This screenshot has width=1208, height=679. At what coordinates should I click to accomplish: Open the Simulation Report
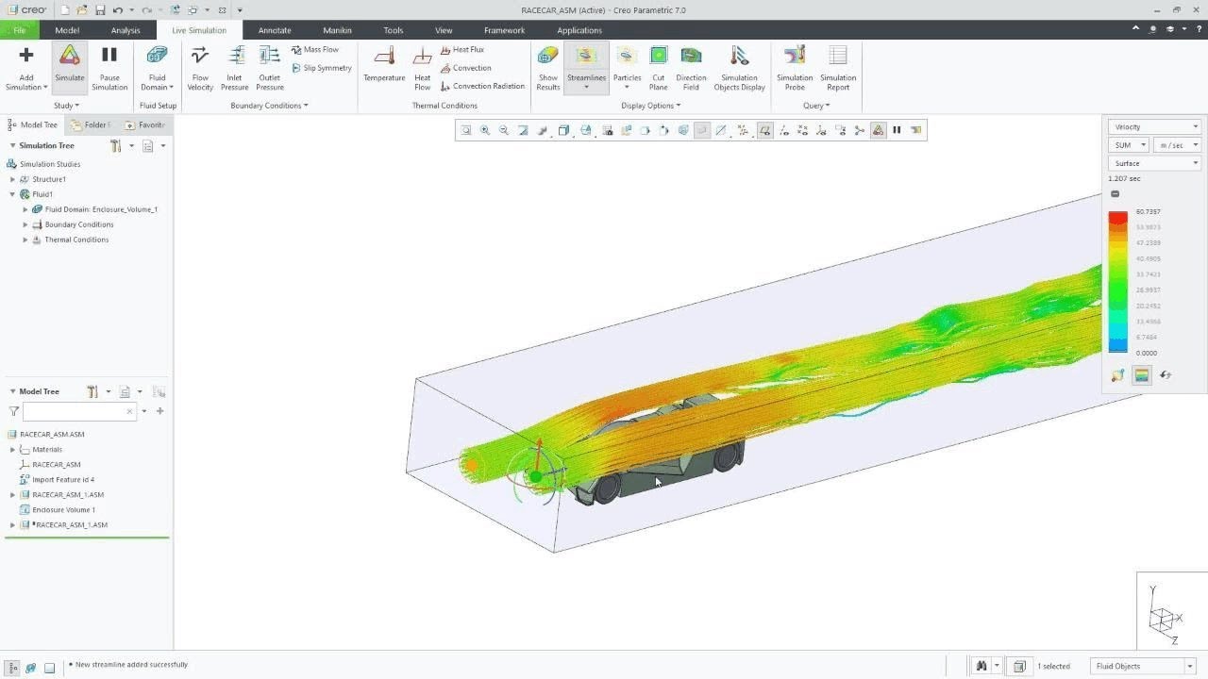(838, 67)
